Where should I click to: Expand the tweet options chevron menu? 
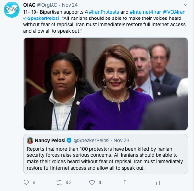[x=186, y=5]
